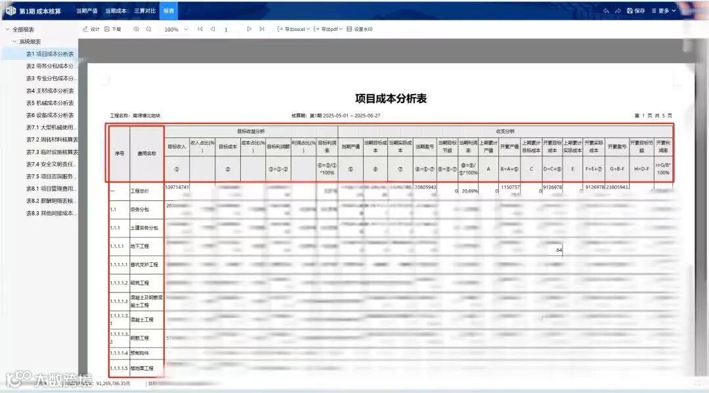Click the 核算期 date range text
The height and width of the screenshot is (393, 709).
point(335,116)
